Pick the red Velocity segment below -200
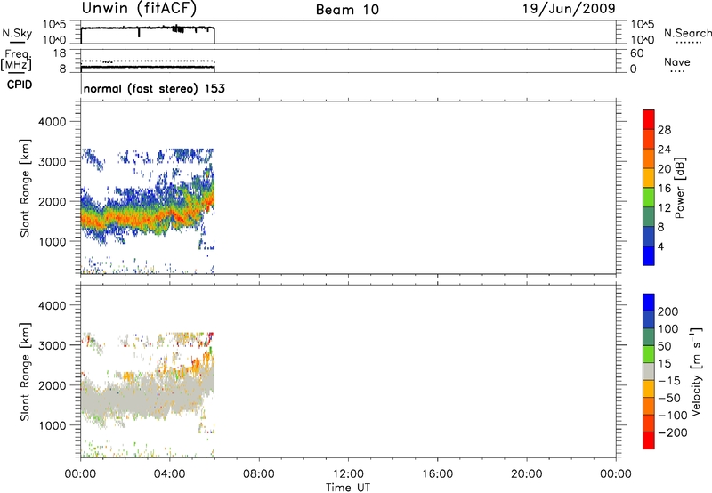The height and width of the screenshot is (493, 712). pos(649,440)
